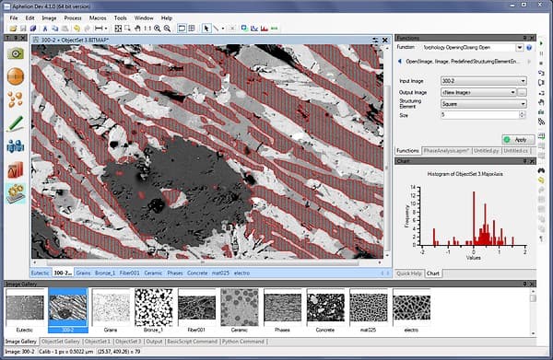Viewport: 553px width, 360px height.
Task: Select the Fiber001 thumbnail in gallery
Action: click(x=196, y=310)
